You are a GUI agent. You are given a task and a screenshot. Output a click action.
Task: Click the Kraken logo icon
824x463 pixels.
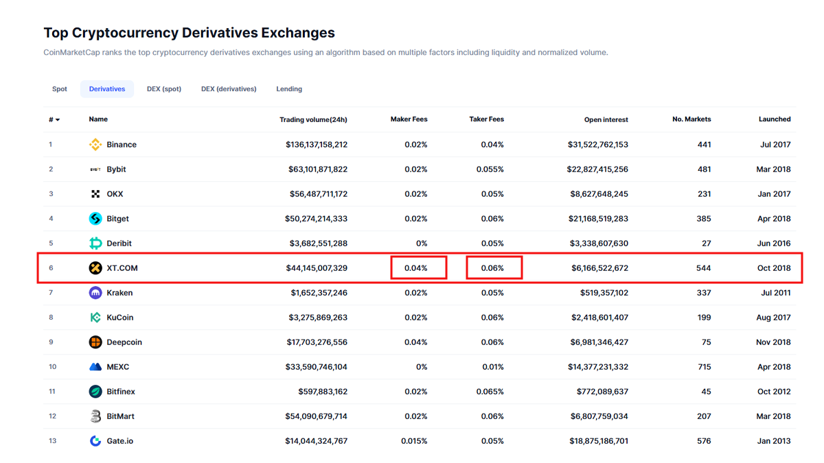point(95,293)
